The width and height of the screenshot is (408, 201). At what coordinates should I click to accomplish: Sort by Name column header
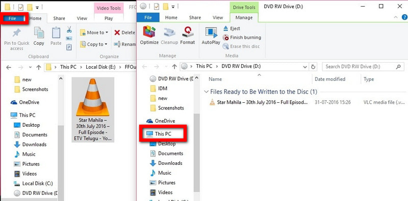[215, 79]
